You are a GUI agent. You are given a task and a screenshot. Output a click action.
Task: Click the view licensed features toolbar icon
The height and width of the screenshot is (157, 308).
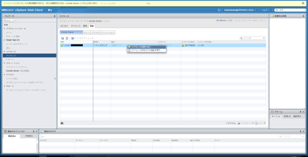pos(67,38)
